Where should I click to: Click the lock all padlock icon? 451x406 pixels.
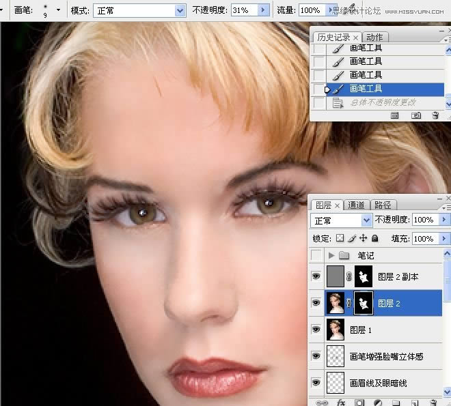click(374, 239)
